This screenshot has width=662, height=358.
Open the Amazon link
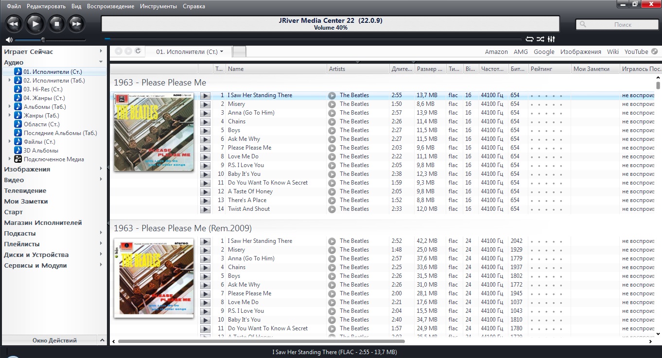496,51
